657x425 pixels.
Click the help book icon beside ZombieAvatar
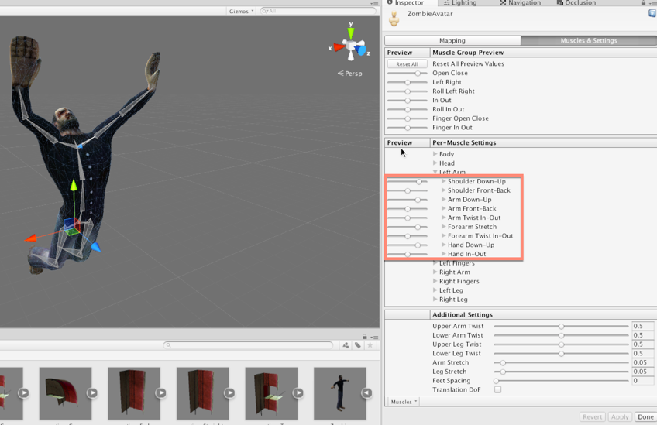(652, 14)
